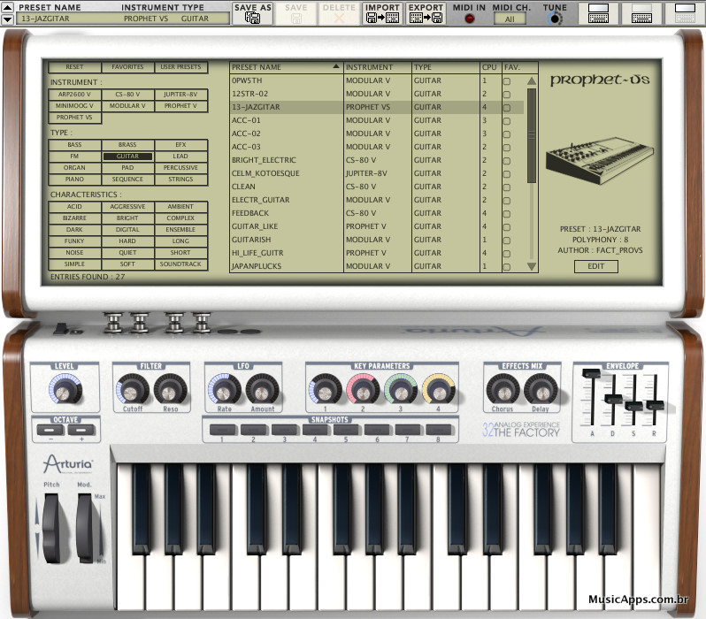Filter by FUNKY characteristic

click(74, 241)
